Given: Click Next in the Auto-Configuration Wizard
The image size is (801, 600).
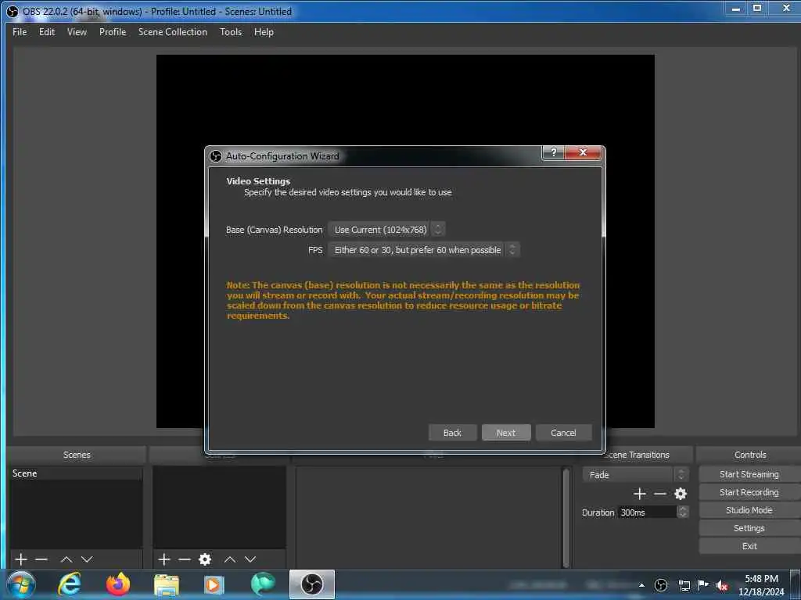Looking at the screenshot, I should pos(506,433).
